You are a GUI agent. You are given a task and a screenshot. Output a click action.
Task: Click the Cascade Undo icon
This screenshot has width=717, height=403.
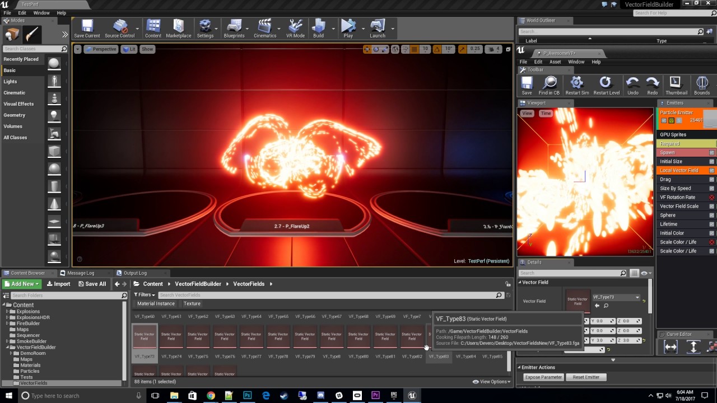click(632, 86)
